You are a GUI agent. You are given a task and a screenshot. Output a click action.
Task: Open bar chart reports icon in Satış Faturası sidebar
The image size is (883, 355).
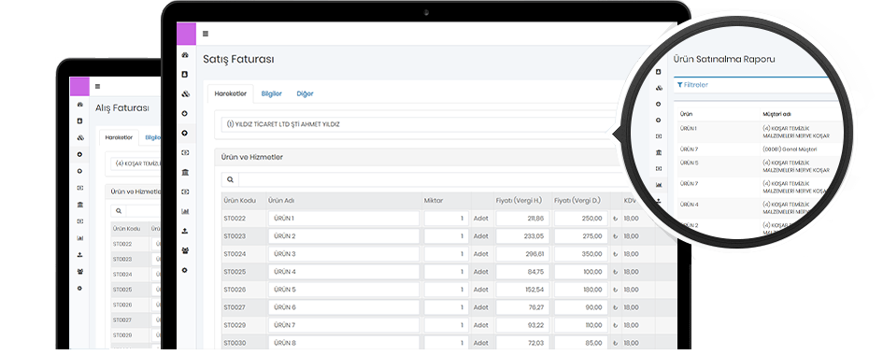point(185,211)
